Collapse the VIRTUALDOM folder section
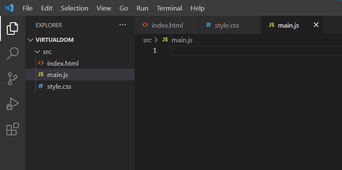This screenshot has height=170, width=342. tap(30, 40)
